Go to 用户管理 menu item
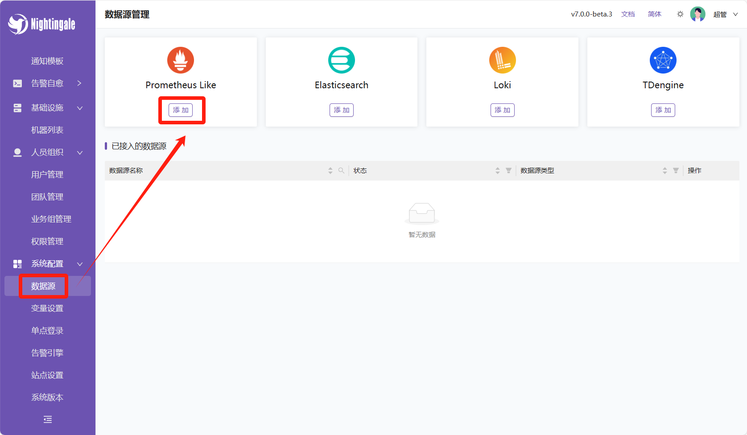This screenshot has width=747, height=435. point(47,175)
